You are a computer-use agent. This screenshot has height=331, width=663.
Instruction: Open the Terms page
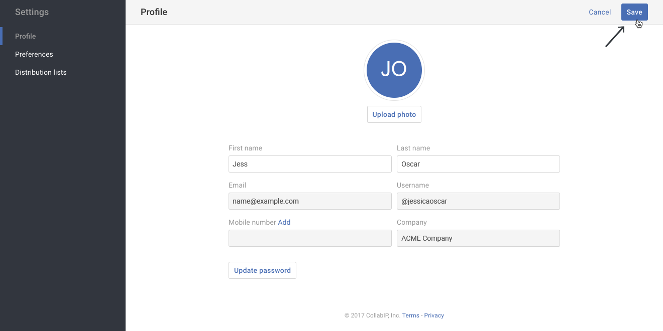(410, 315)
